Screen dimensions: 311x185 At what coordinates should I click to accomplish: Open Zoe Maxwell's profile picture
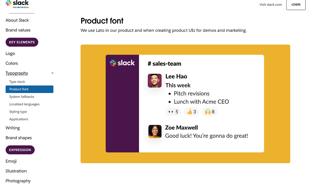(154, 132)
